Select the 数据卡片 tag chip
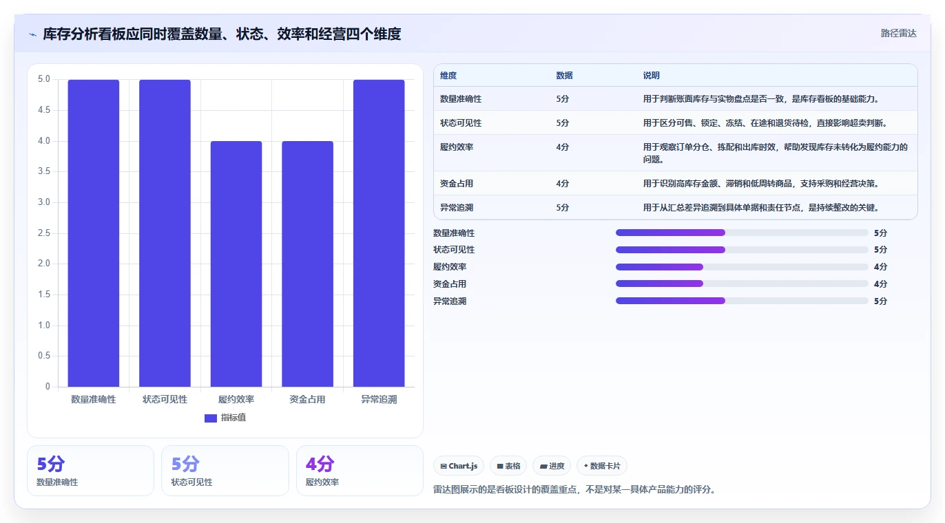 pyautogui.click(x=602, y=466)
